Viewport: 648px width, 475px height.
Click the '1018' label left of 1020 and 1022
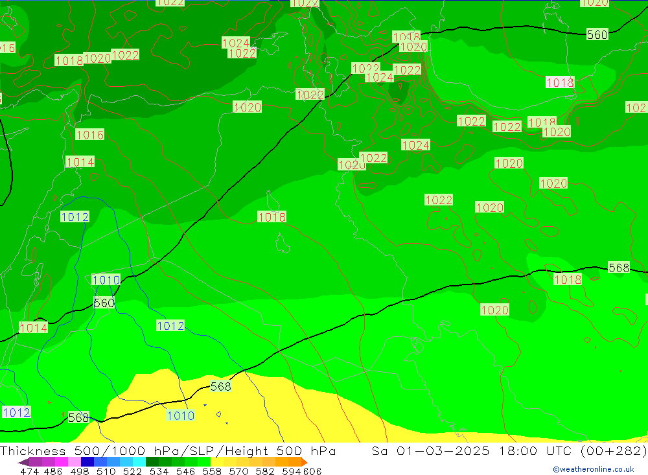[x=69, y=60]
